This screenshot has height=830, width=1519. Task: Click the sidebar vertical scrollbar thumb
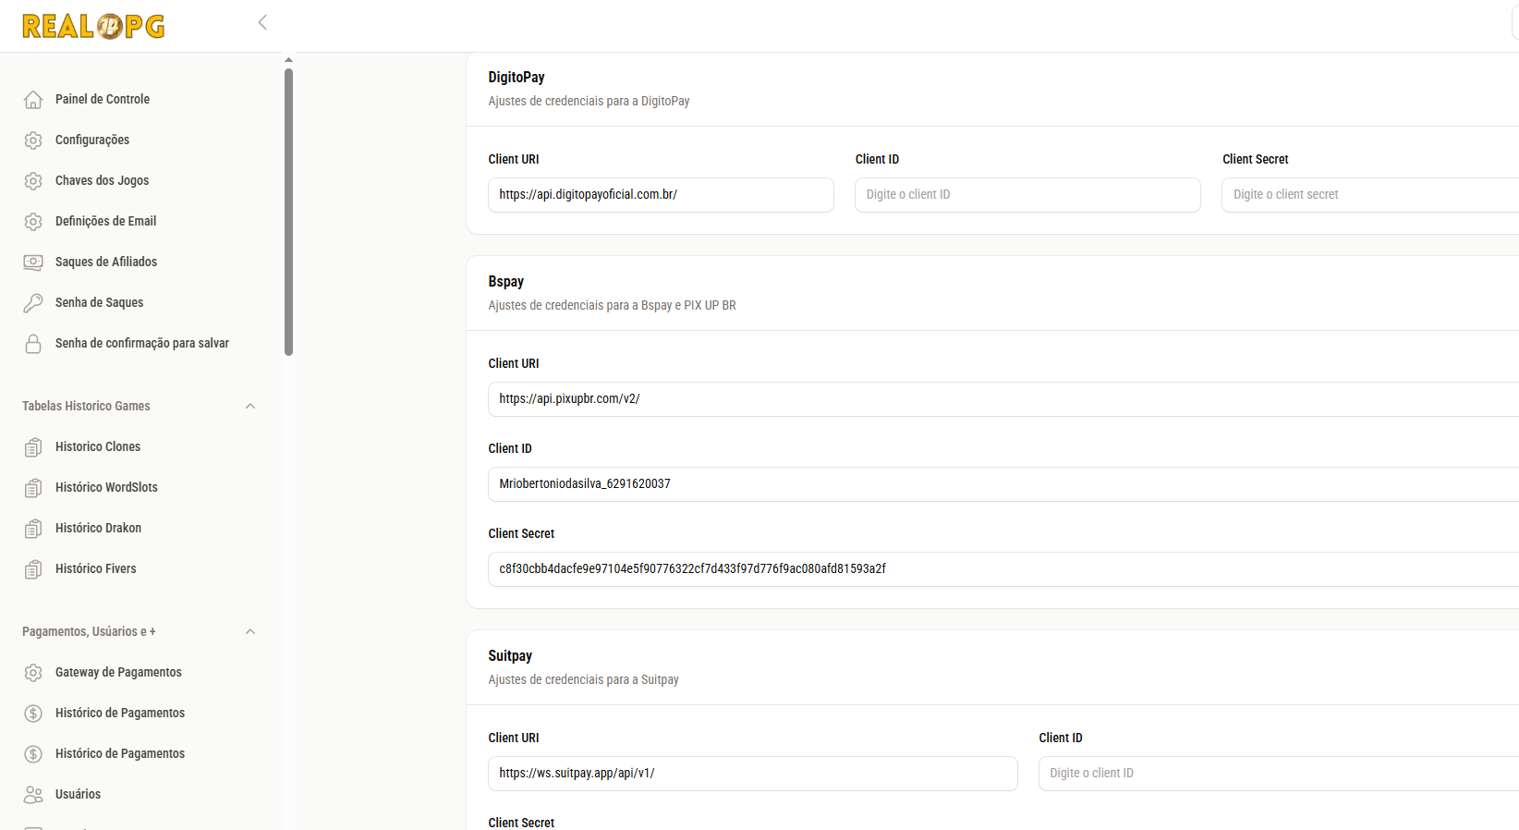(x=289, y=211)
